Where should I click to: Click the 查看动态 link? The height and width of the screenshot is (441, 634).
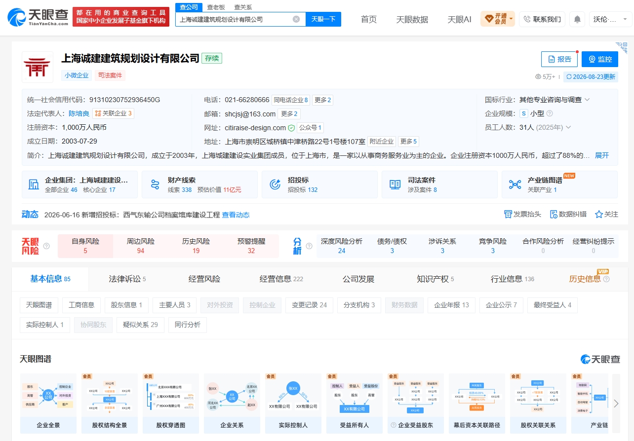coord(236,215)
